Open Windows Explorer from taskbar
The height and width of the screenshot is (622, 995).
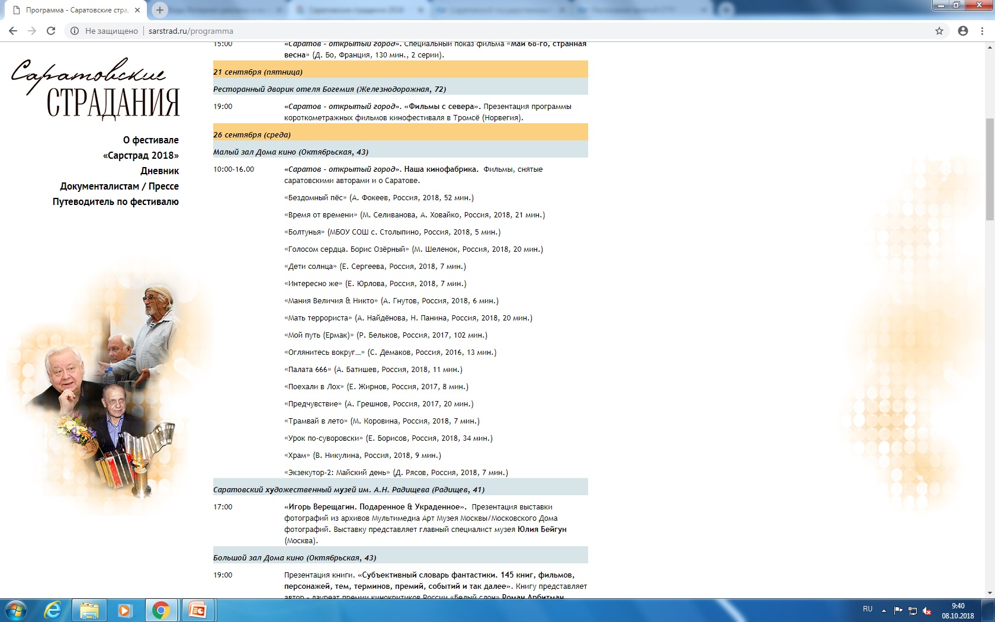[89, 610]
